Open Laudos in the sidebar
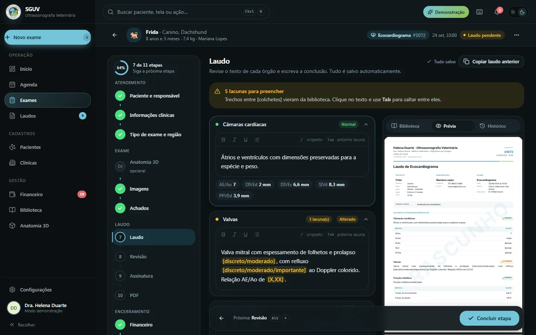Screen dimensions: 536x335 tap(48, 116)
